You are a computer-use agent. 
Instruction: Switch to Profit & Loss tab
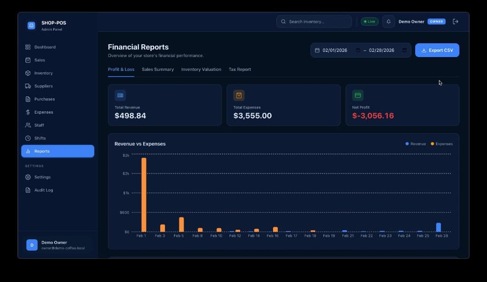(121, 69)
